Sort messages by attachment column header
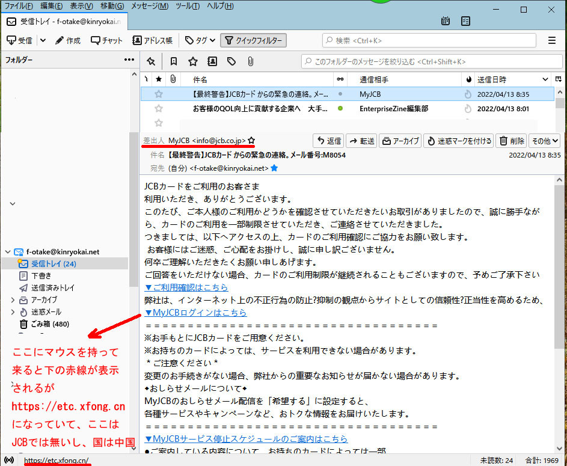This screenshot has height=466, width=567. tap(173, 79)
